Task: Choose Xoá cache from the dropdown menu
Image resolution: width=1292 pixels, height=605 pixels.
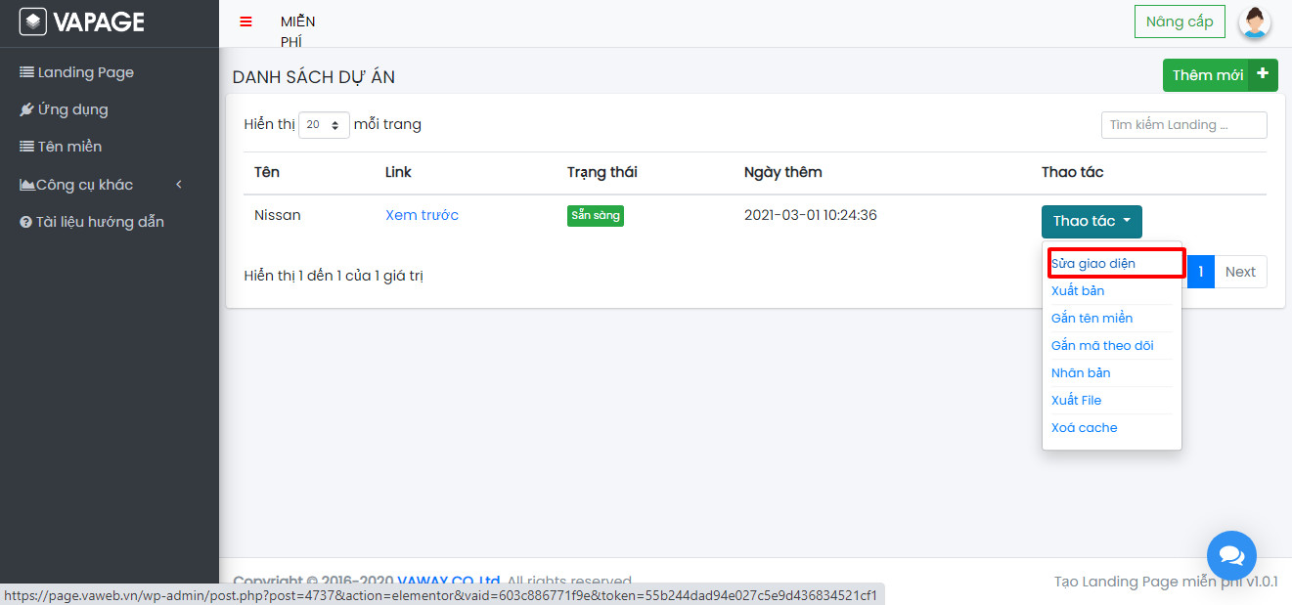Action: 1084,428
